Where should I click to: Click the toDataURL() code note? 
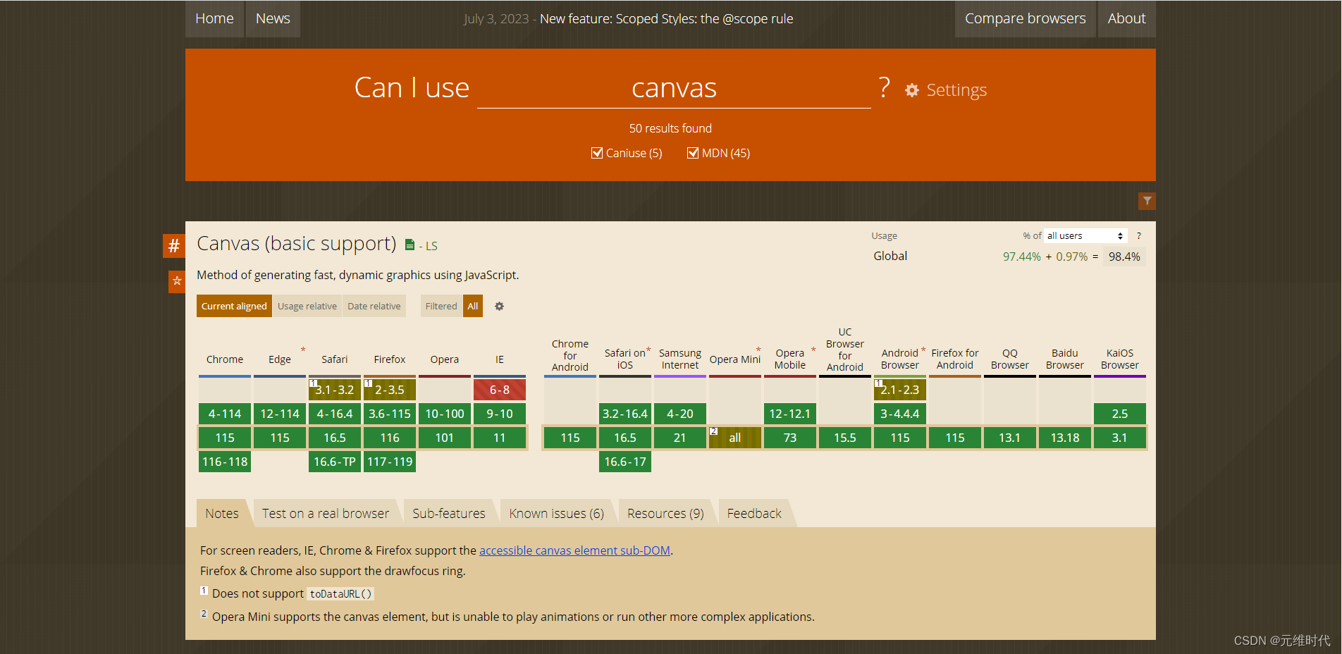[341, 594]
